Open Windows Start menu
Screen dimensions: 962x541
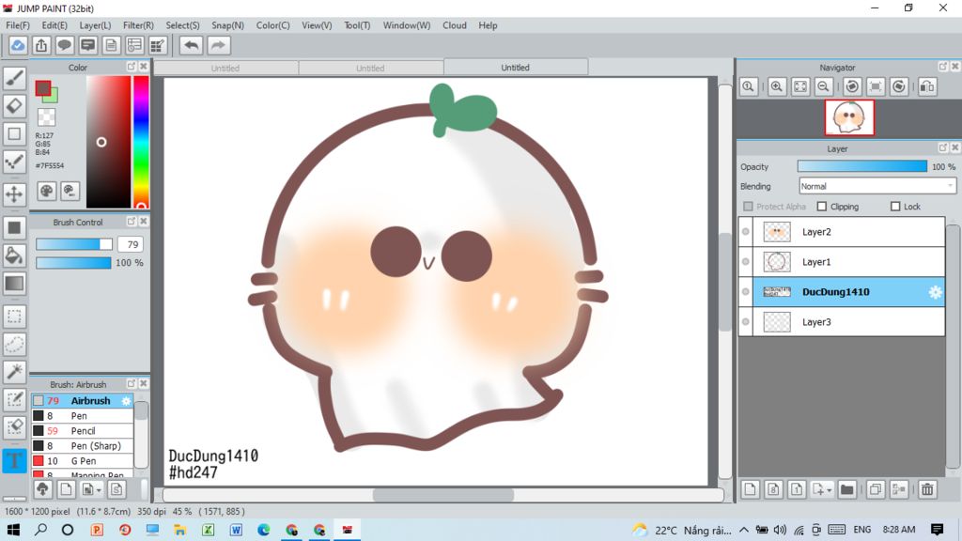[x=13, y=530]
